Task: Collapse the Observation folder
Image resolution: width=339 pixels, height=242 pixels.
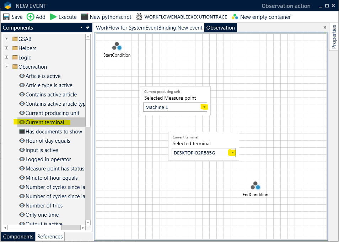Action: [6, 67]
